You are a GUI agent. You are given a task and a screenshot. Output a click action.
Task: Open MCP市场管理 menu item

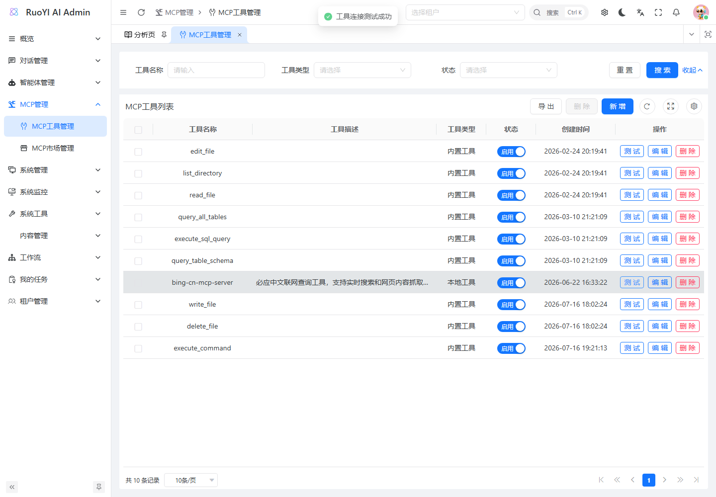55,148
